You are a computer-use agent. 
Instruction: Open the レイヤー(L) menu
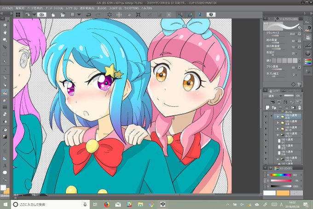coord(71,8)
